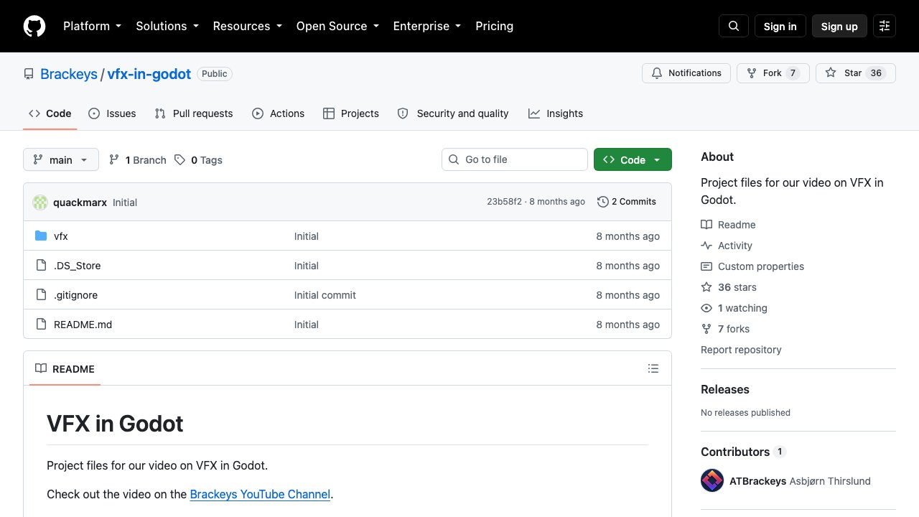Open the Security and quality tab

point(453,113)
